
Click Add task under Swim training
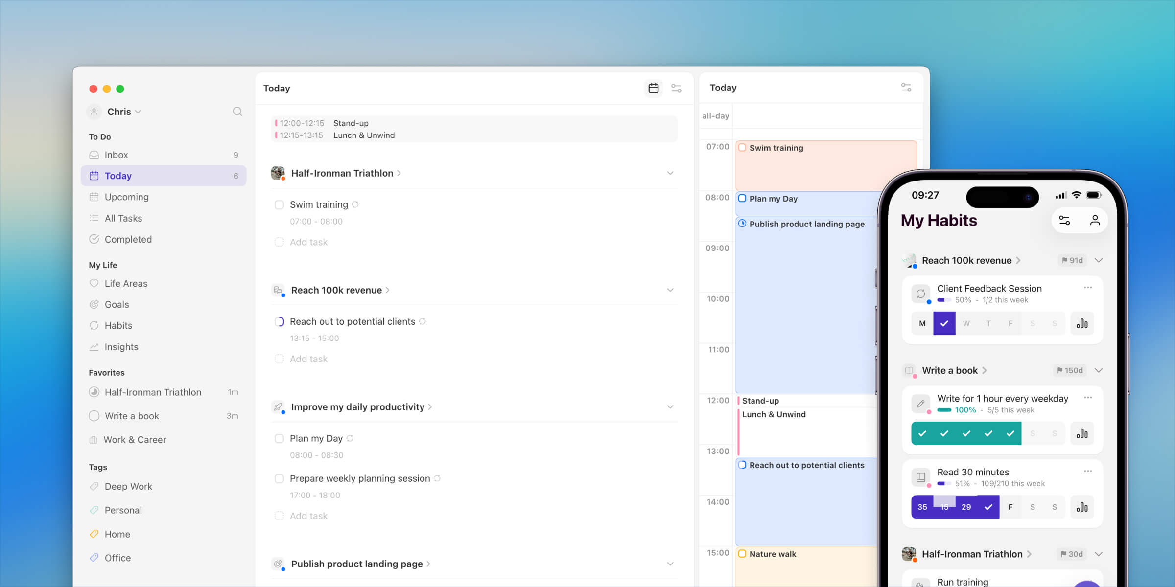[x=308, y=242]
